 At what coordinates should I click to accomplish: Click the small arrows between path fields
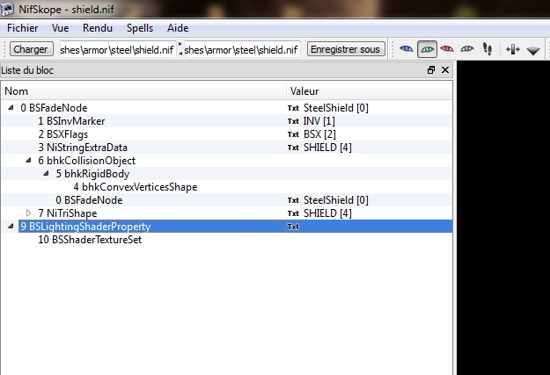[x=180, y=48]
